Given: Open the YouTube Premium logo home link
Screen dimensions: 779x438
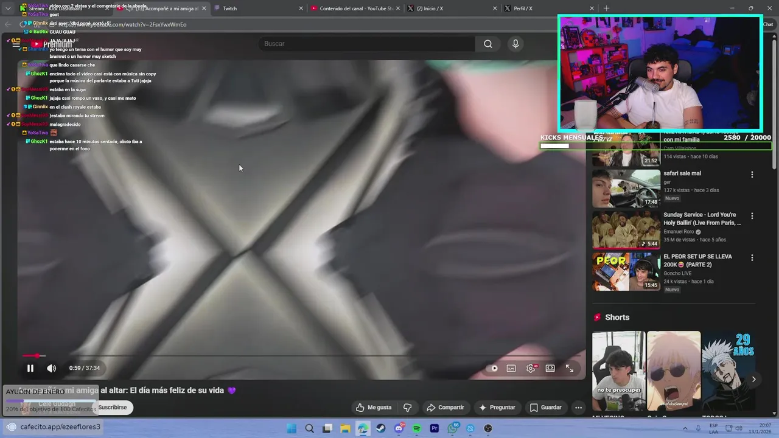Looking at the screenshot, I should pyautogui.click(x=54, y=44).
